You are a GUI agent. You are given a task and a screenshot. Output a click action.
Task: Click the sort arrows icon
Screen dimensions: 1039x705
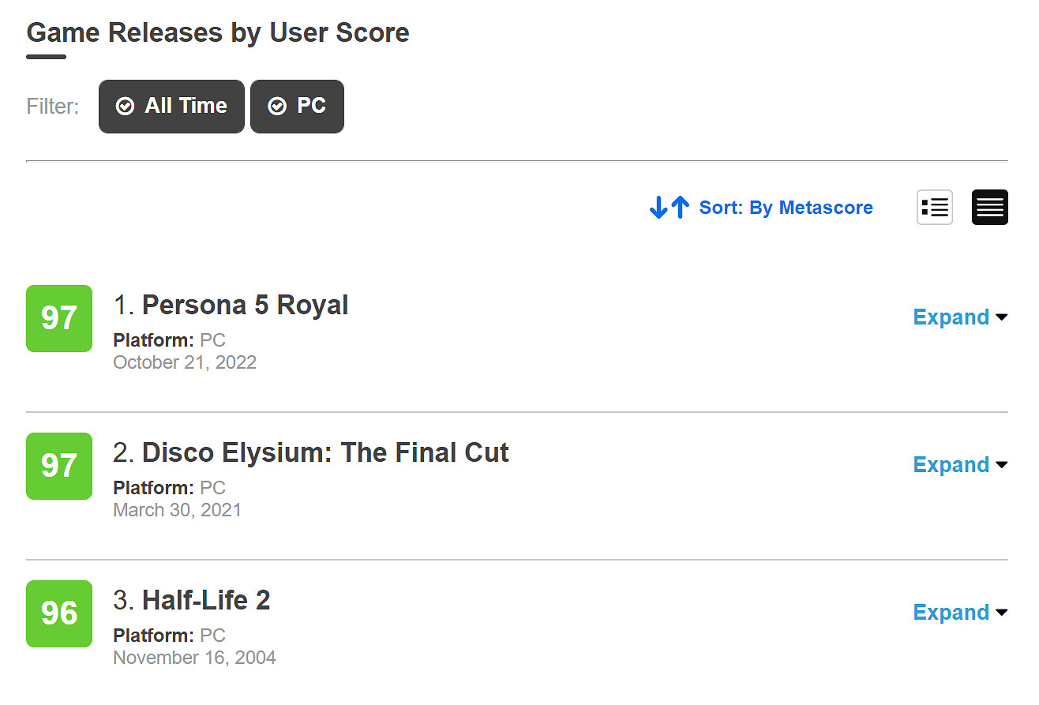pos(669,208)
